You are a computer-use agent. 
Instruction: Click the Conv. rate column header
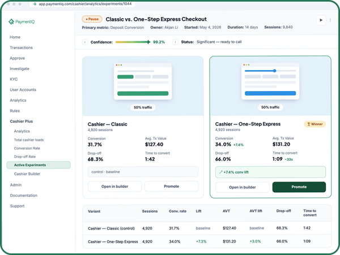(x=177, y=211)
